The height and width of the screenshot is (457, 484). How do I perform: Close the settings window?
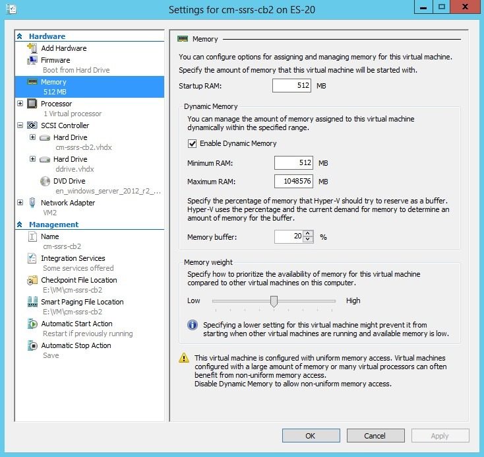tap(465, 7)
